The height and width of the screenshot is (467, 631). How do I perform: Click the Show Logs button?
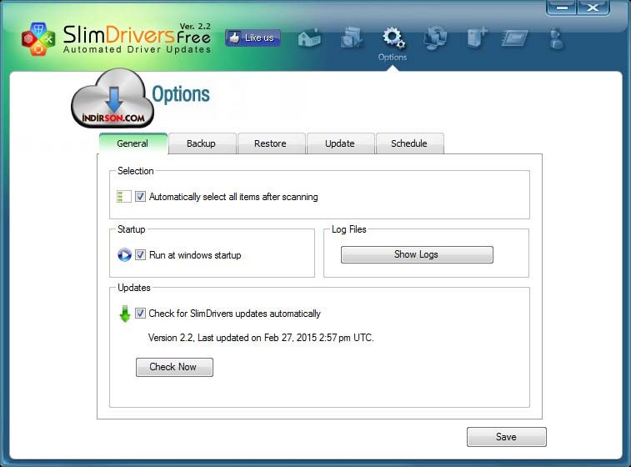(417, 254)
